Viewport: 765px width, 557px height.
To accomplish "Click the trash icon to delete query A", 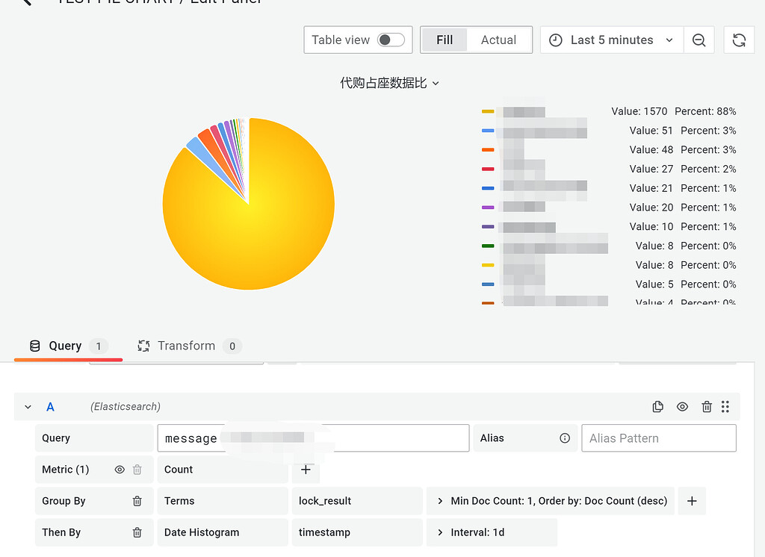I will [x=707, y=406].
